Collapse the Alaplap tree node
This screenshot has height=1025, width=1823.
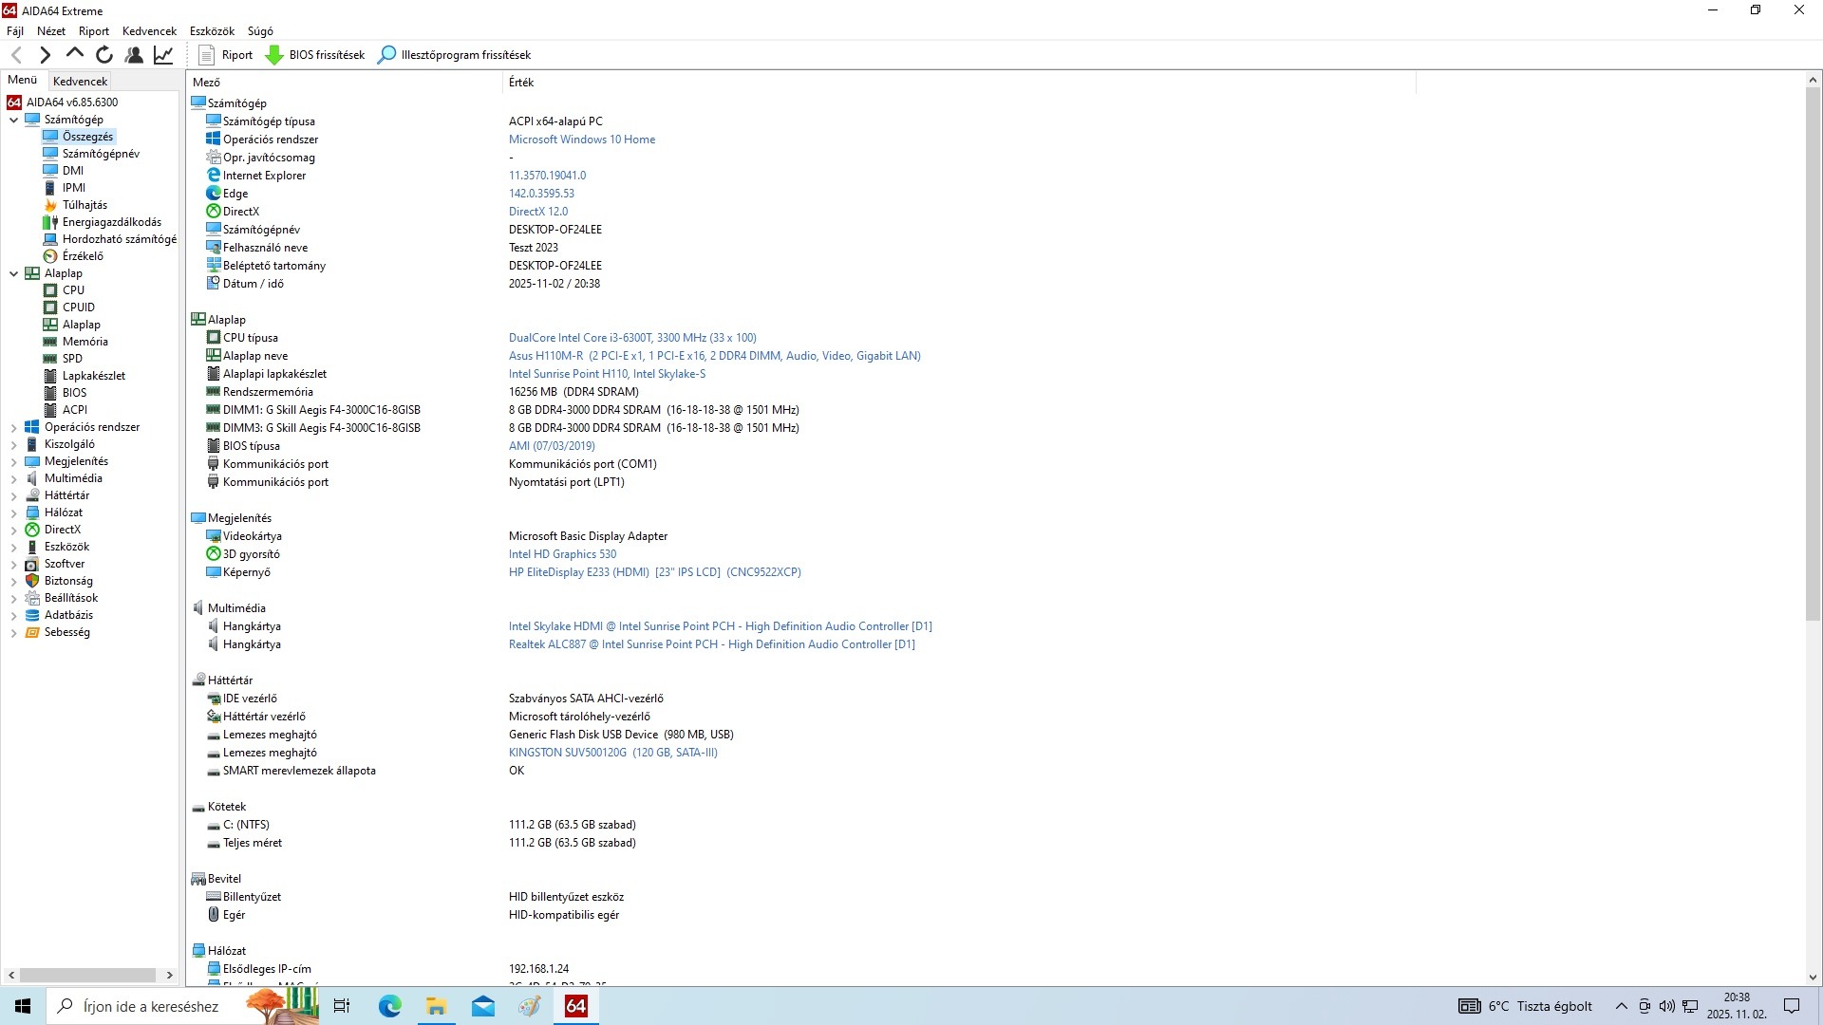13,273
